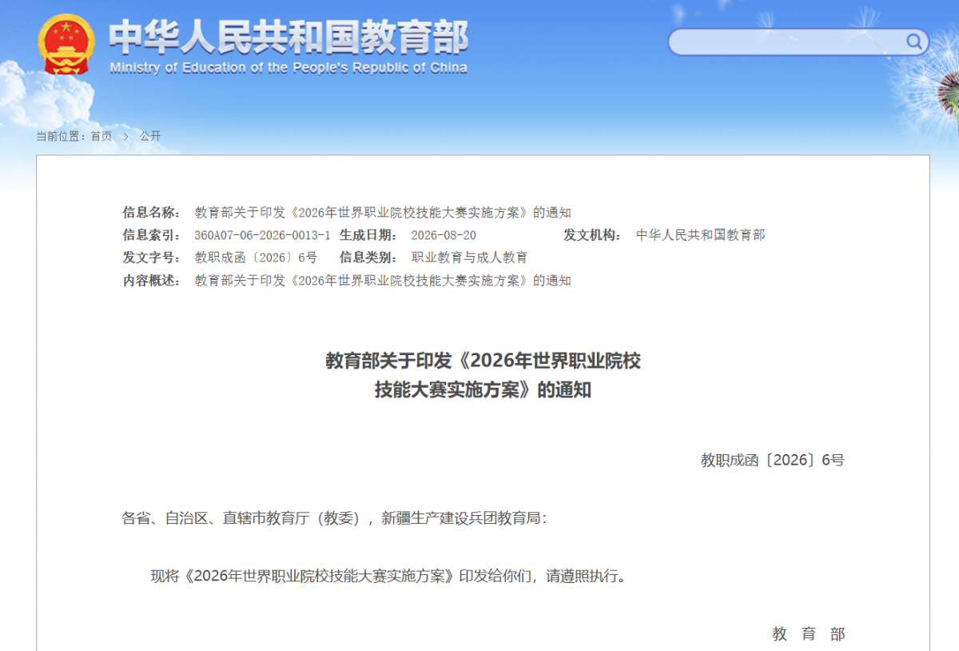Click the search magnifier icon
This screenshot has width=959, height=651.
coord(913,42)
